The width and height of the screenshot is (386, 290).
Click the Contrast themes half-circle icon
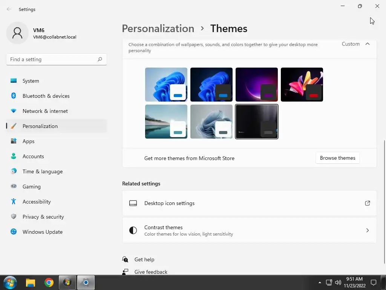click(133, 230)
